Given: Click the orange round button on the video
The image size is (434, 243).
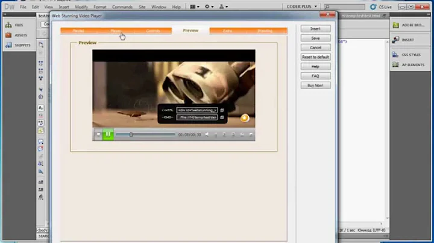Looking at the screenshot, I should [x=244, y=118].
